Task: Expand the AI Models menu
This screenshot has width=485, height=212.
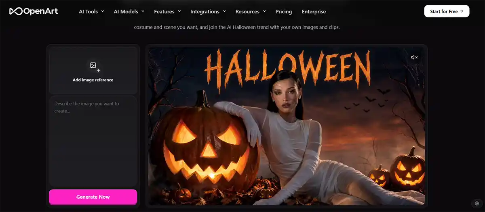Action: point(129,12)
